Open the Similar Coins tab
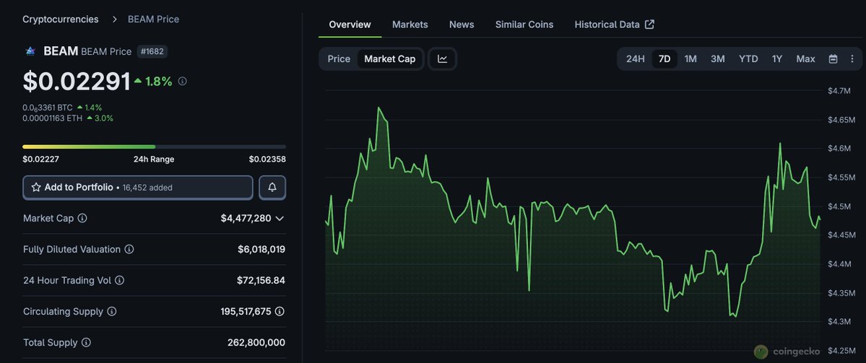Screen dimensions: 866x363 click(x=524, y=25)
